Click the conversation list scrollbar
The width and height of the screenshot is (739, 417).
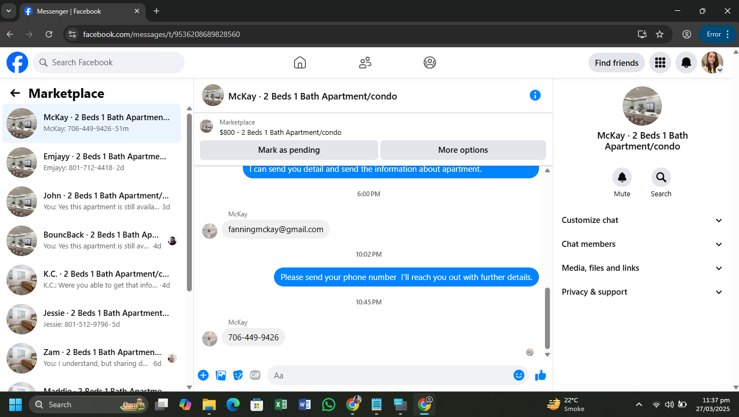click(x=189, y=202)
